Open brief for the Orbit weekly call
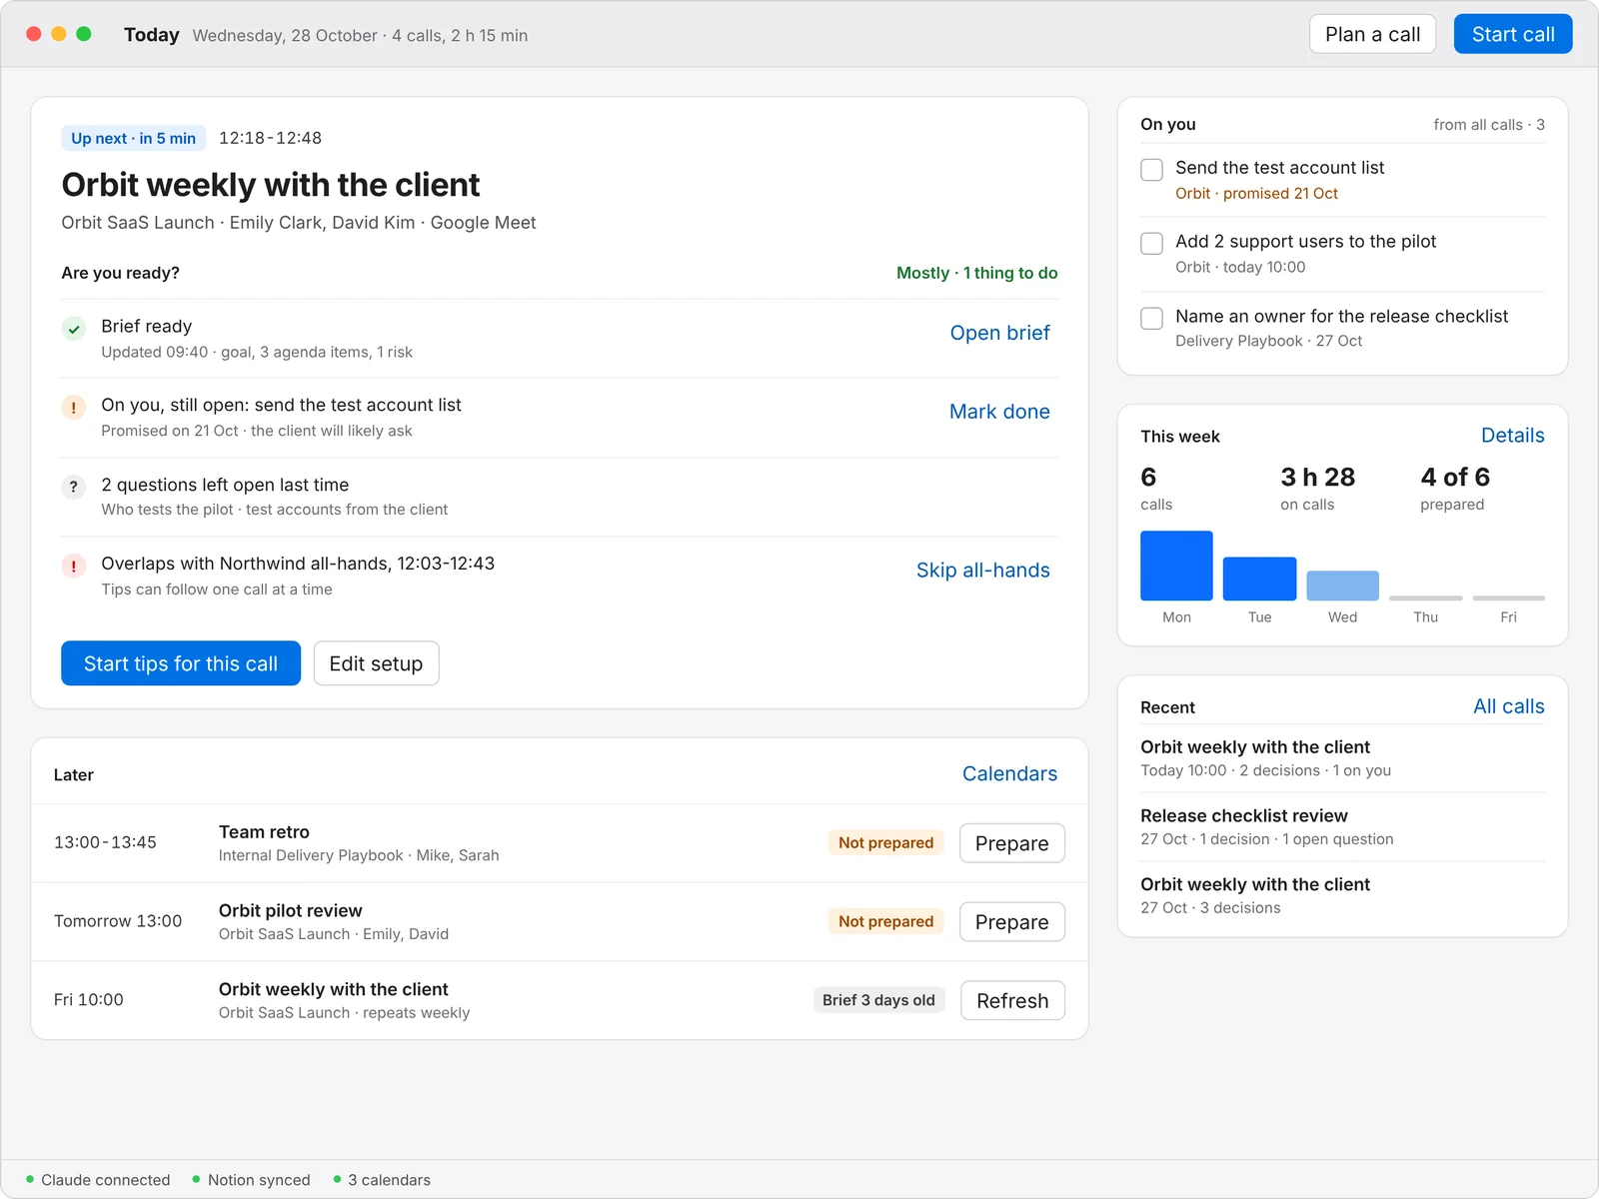The height and width of the screenshot is (1199, 1599). pyautogui.click(x=999, y=333)
